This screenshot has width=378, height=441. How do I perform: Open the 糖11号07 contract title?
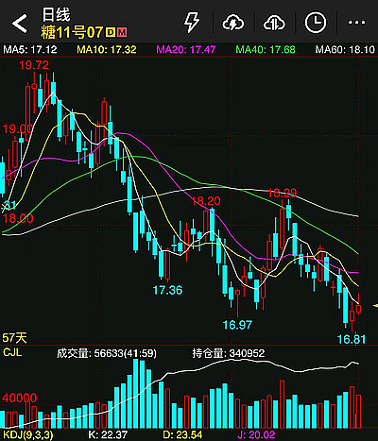(x=72, y=32)
